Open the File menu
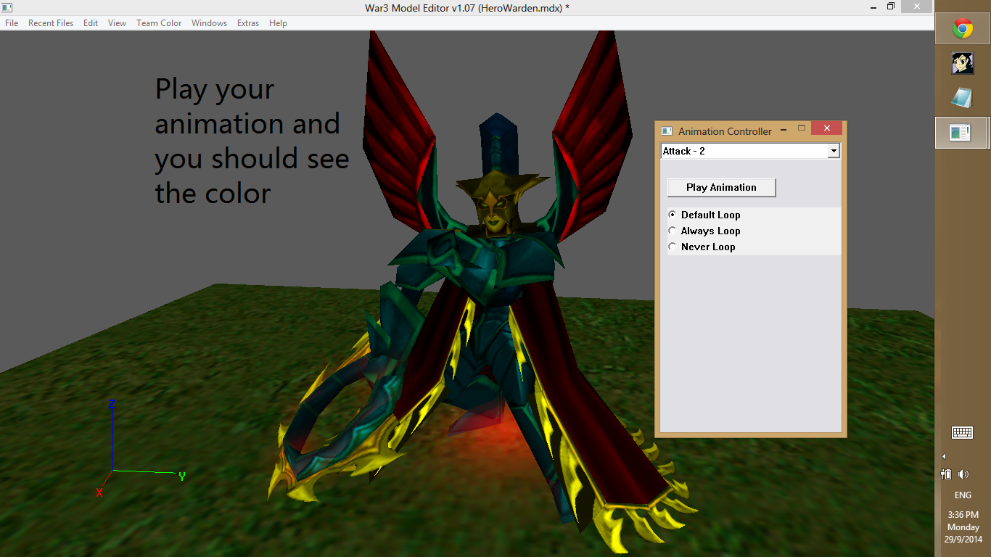Screen dimensions: 991x557 (x=12, y=23)
